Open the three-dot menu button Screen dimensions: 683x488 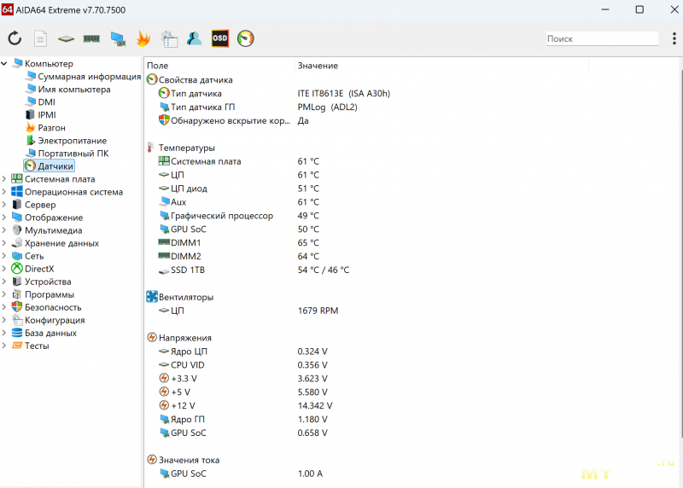(674, 38)
